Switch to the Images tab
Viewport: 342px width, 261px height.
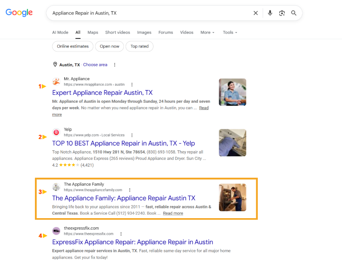tap(144, 32)
